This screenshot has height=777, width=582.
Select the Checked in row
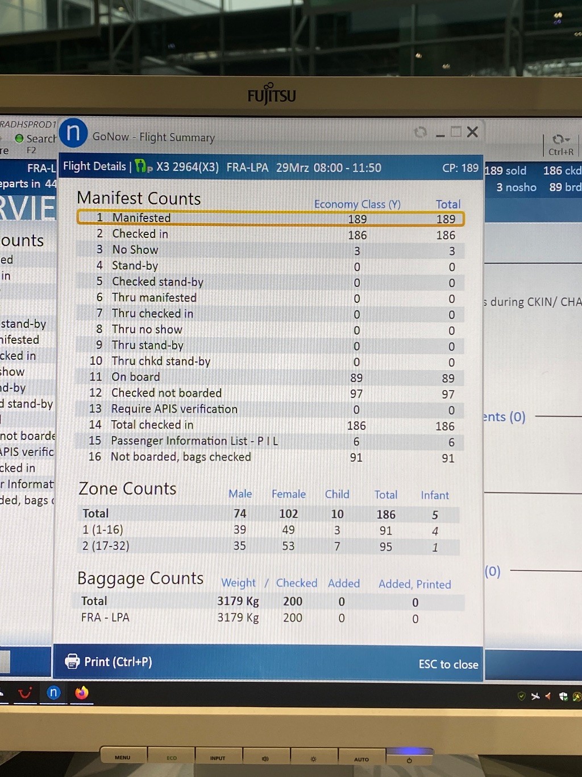pyautogui.click(x=271, y=234)
